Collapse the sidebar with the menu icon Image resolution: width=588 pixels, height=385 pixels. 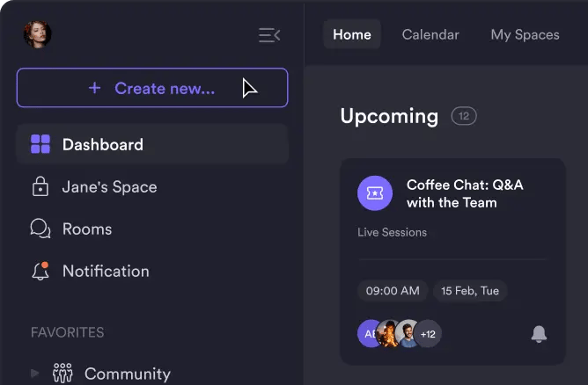click(x=269, y=35)
